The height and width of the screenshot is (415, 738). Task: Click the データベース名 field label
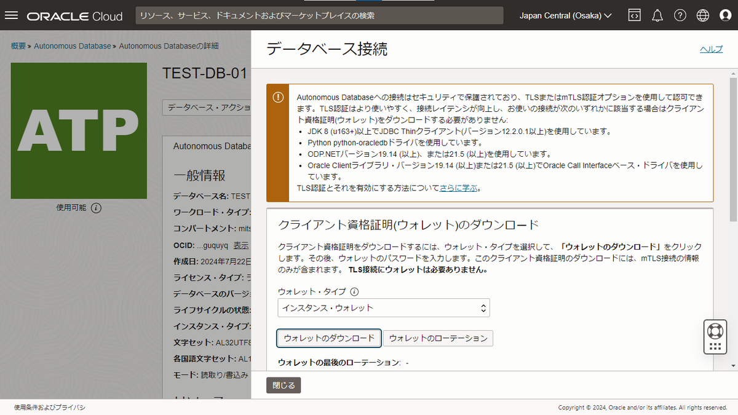coord(200,196)
